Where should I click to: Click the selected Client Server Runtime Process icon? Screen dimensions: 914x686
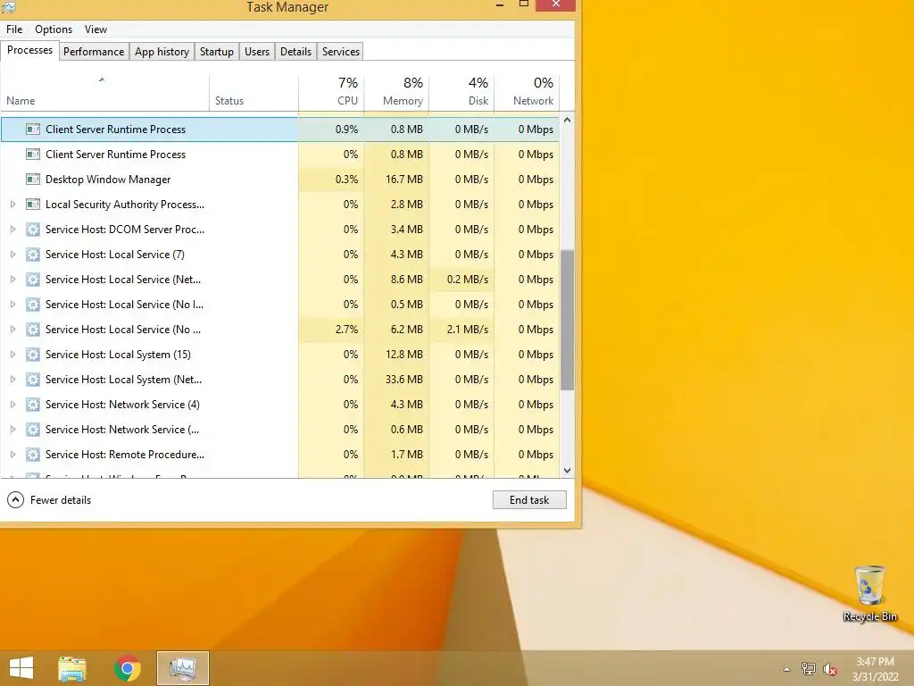[33, 130]
